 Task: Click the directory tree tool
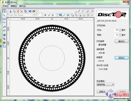(4, 39)
